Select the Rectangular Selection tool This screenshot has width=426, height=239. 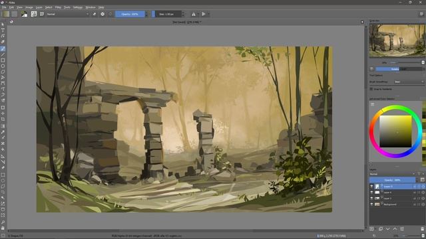pyautogui.click(x=3, y=175)
